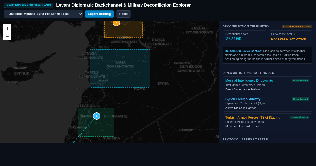Click the Protocol Stress Tester heading
Screen dimensions: 316x166
point(245,139)
